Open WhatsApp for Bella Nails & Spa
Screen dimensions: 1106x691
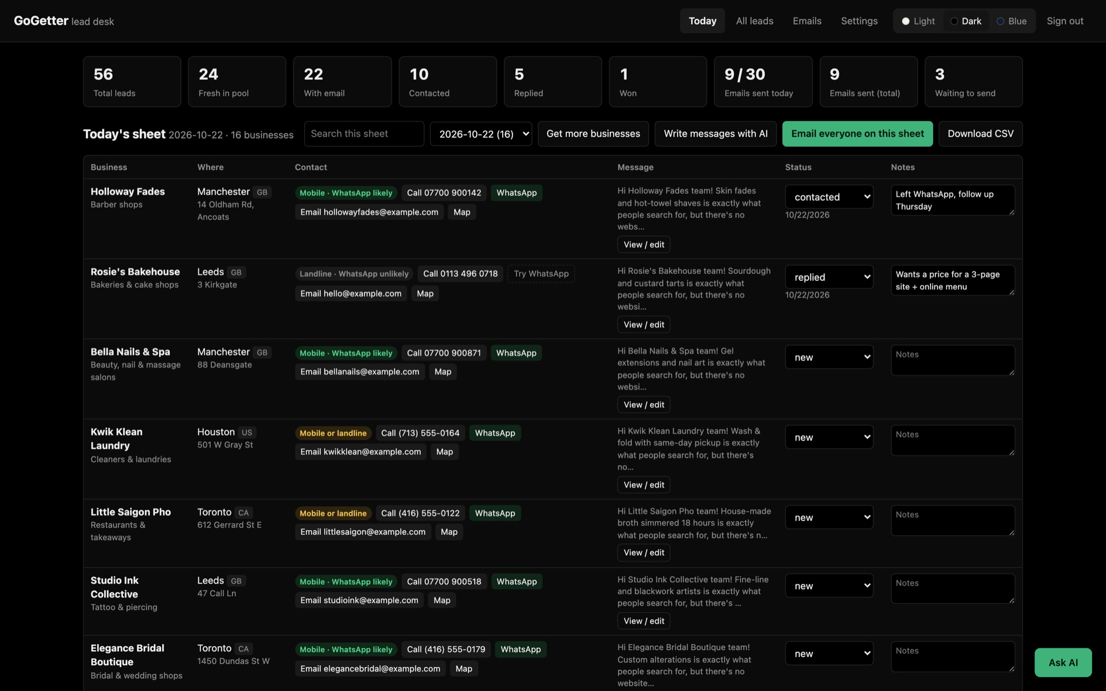[516, 353]
